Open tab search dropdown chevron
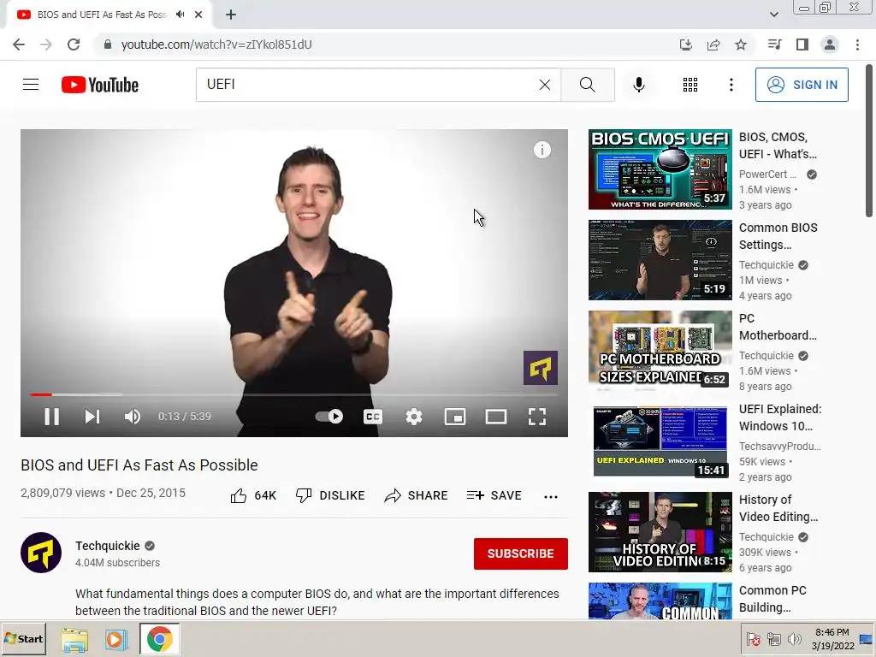The width and height of the screenshot is (876, 657). coord(773,15)
